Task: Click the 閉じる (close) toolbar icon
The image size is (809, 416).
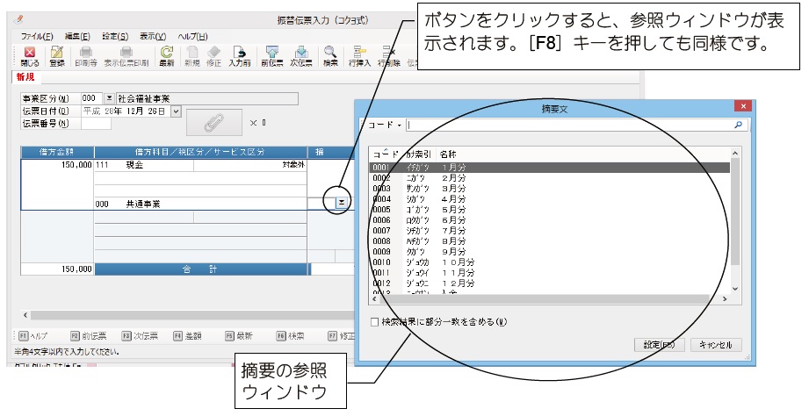Action: [30, 55]
